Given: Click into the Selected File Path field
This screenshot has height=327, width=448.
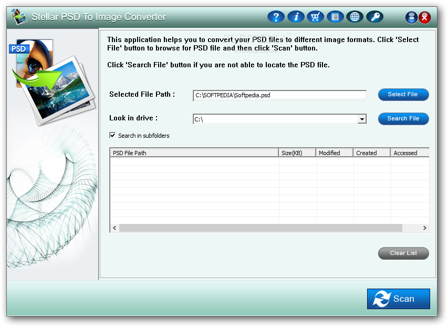Looking at the screenshot, I should pyautogui.click(x=279, y=95).
